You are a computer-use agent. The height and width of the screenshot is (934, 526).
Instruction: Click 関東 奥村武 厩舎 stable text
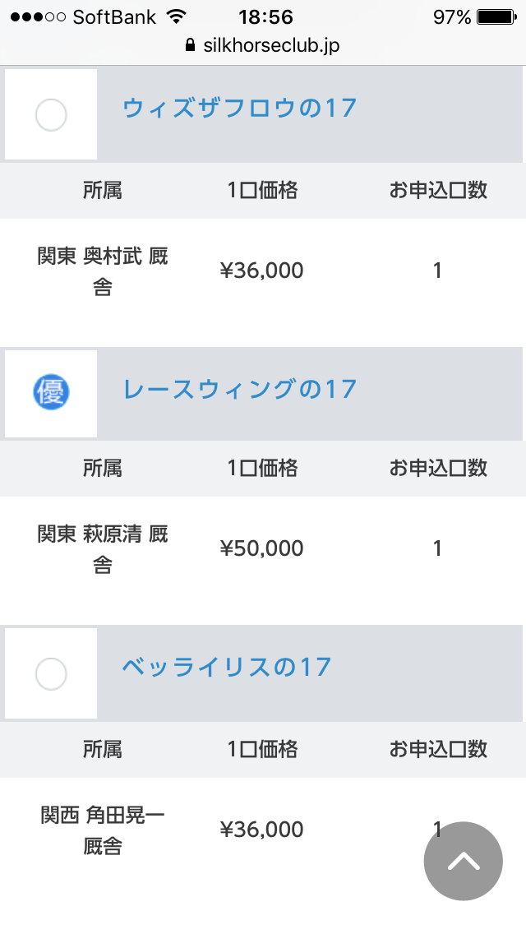coord(103,271)
